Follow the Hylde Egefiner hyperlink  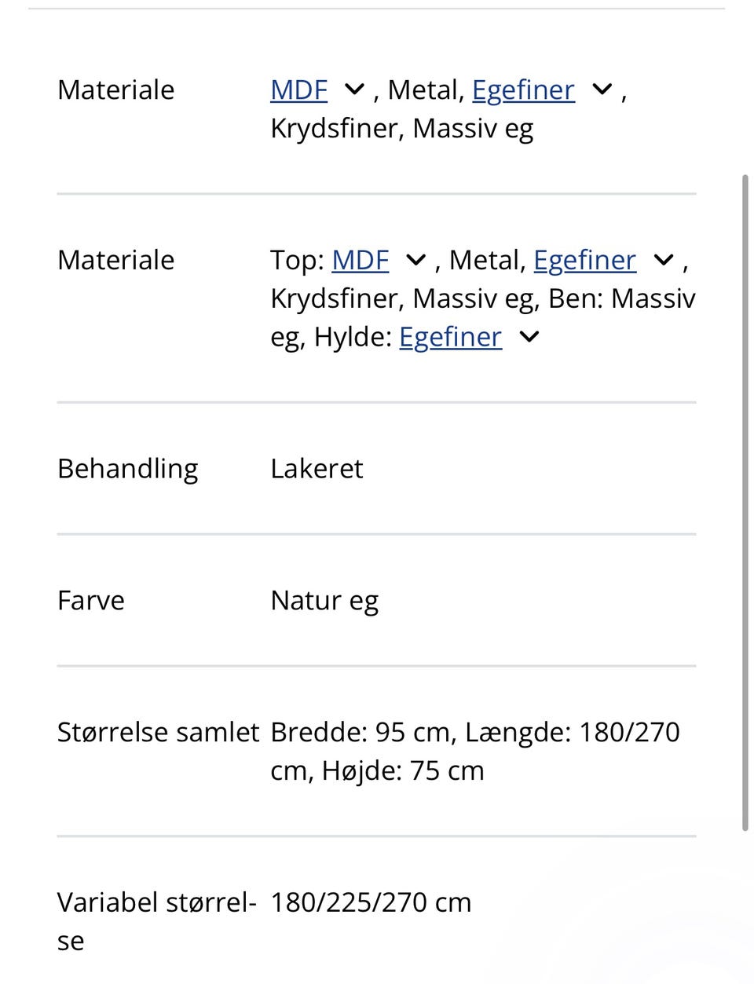(x=450, y=336)
